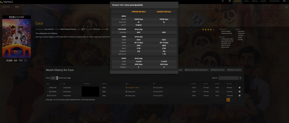Open actor Gael Garcia Bernal

click(x=227, y=41)
